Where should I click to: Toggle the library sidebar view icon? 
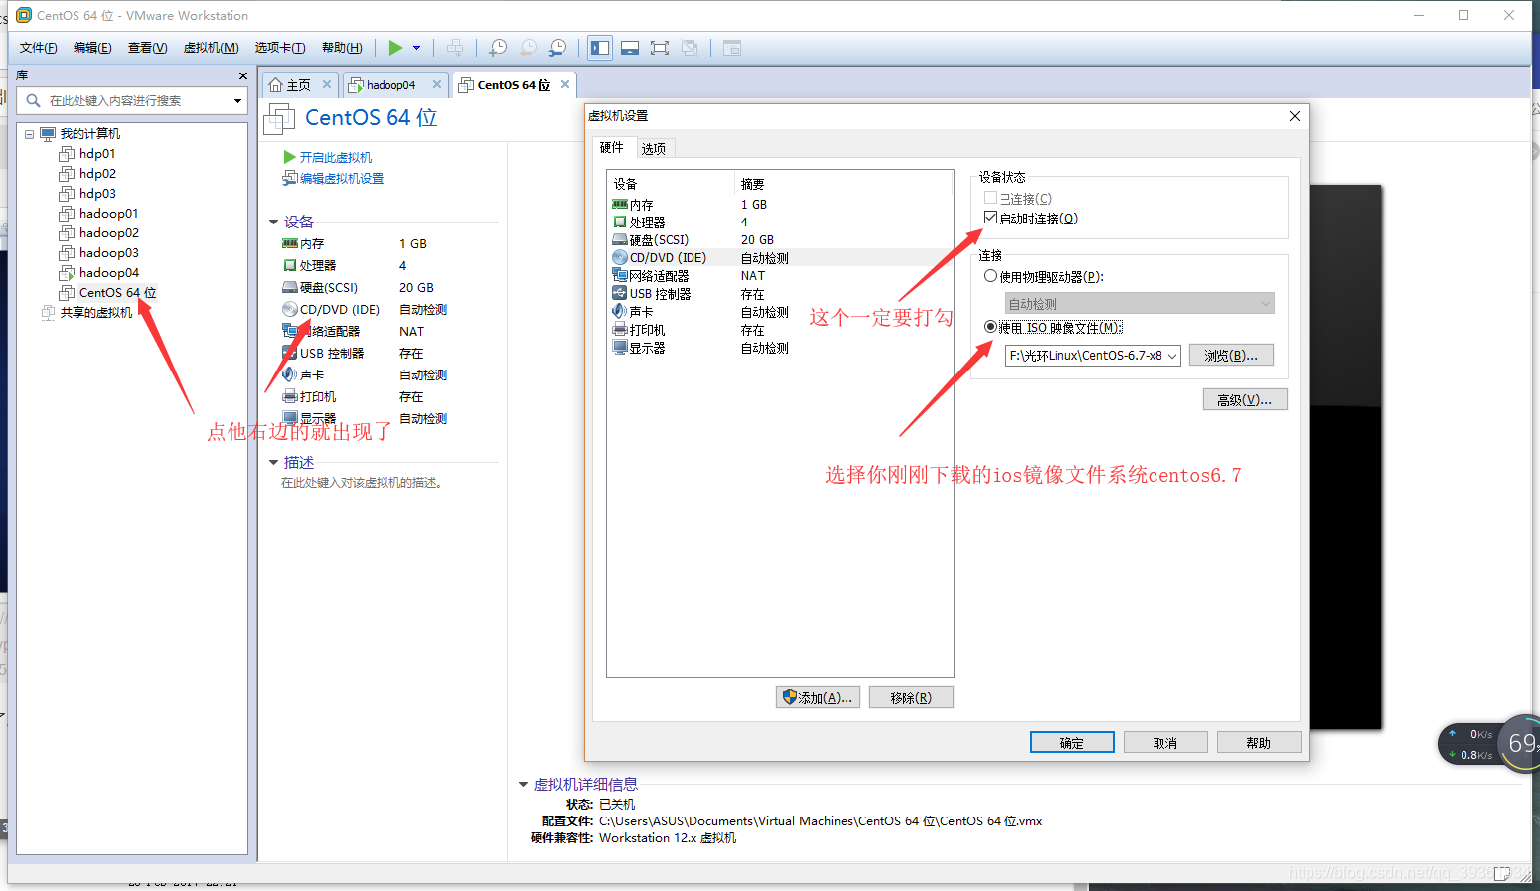pyautogui.click(x=600, y=47)
